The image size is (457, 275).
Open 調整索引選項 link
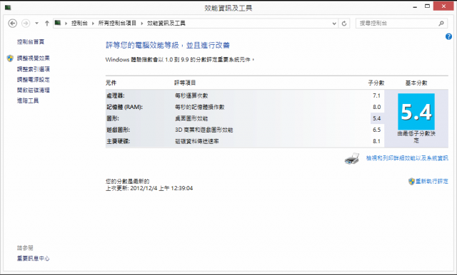click(x=34, y=69)
